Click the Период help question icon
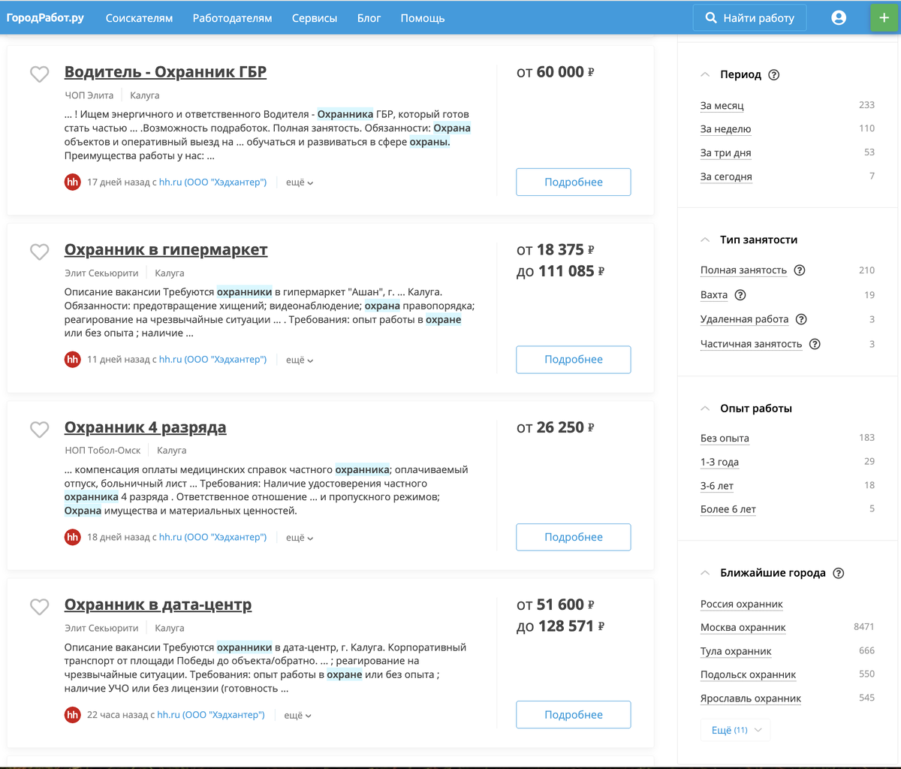Image resolution: width=901 pixels, height=769 pixels. tap(774, 75)
